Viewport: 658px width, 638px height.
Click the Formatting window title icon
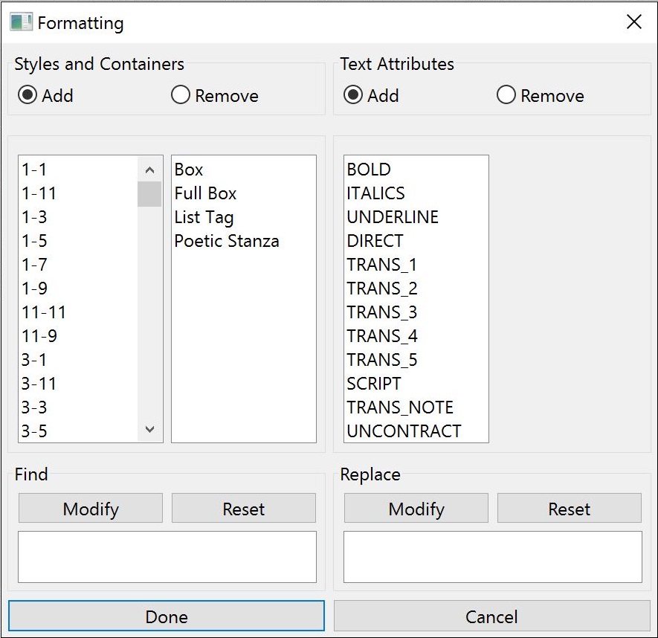(x=21, y=22)
